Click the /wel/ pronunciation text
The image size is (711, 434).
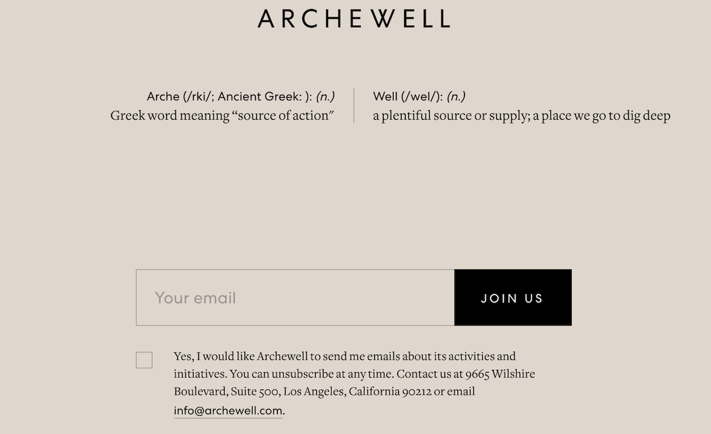[x=422, y=97]
